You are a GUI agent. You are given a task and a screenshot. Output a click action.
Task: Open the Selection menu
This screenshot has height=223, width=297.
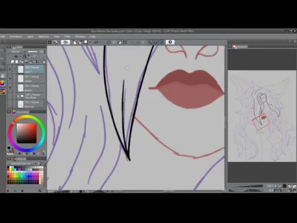43,37
